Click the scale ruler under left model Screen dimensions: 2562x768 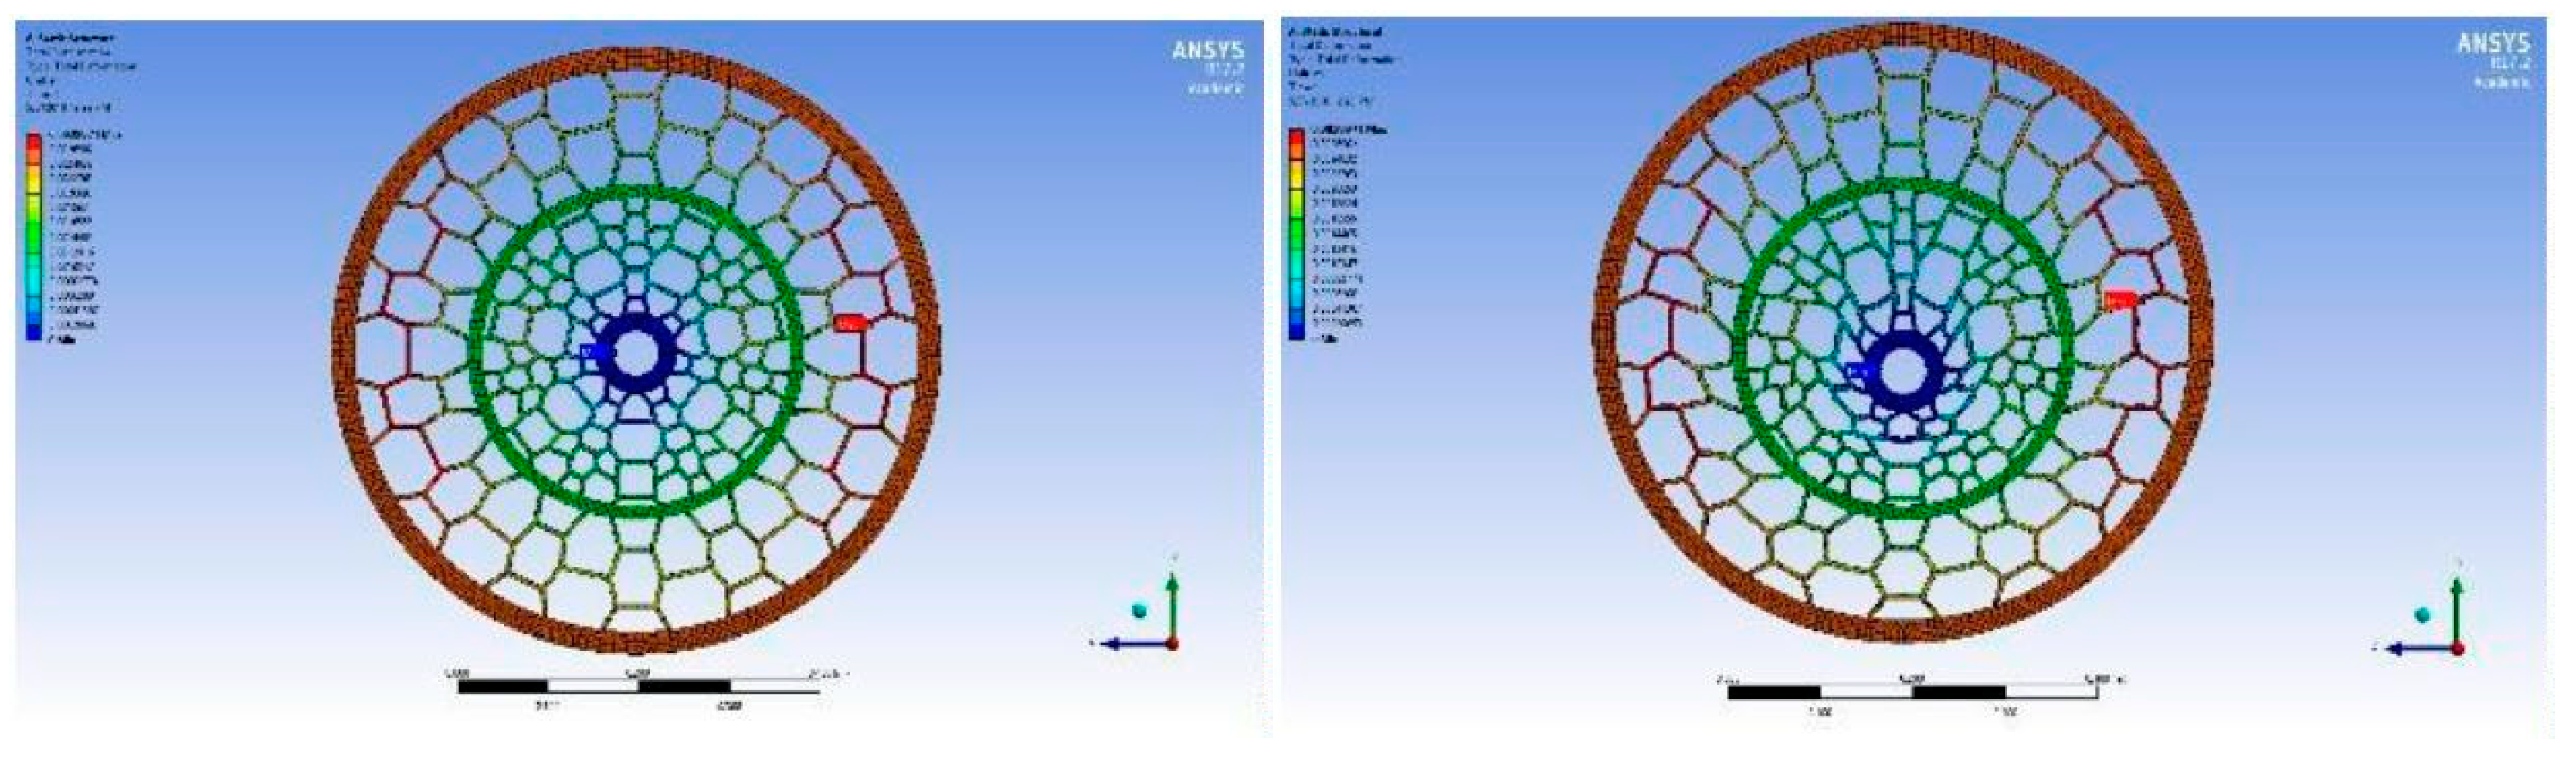pyautogui.click(x=639, y=685)
